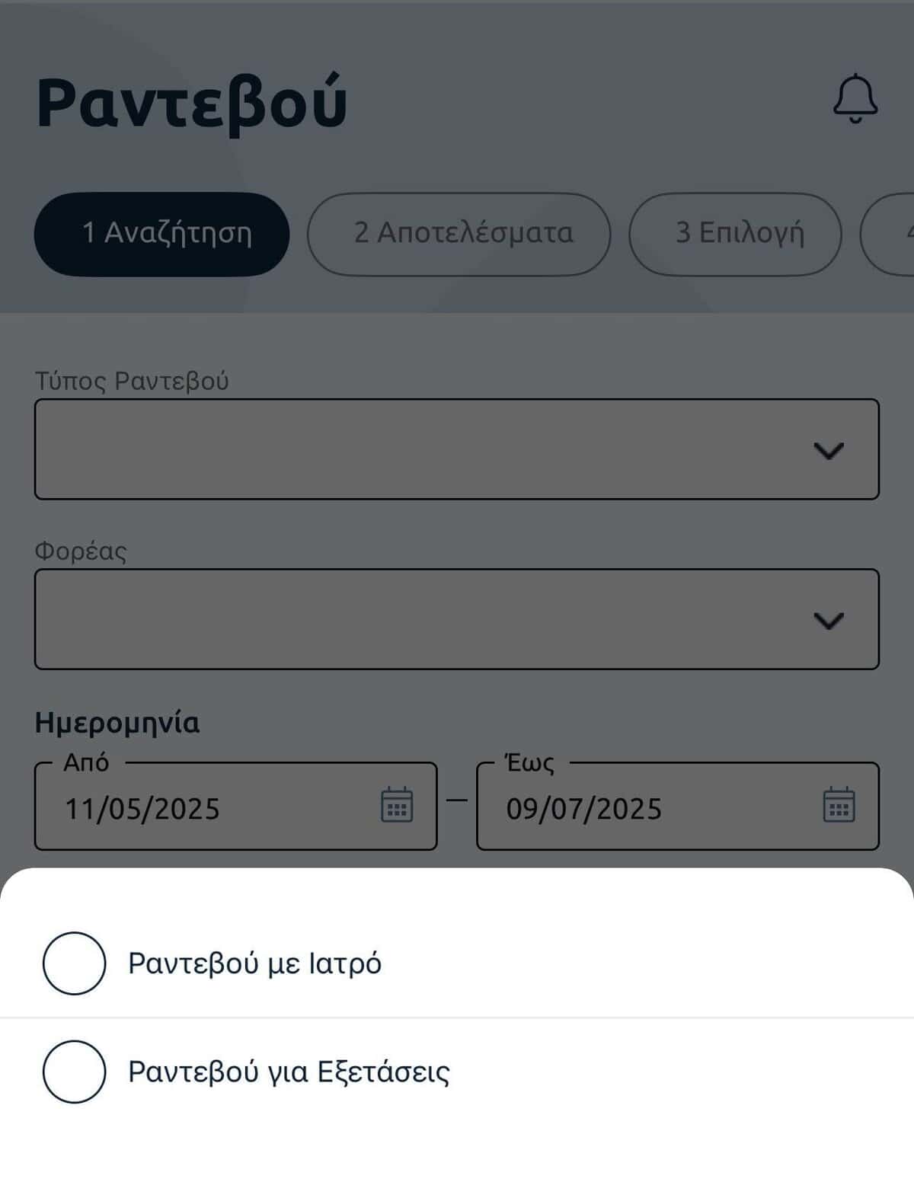Screen dimensions: 914x1198
Task: Open the notifications bell
Action: pyautogui.click(x=855, y=99)
